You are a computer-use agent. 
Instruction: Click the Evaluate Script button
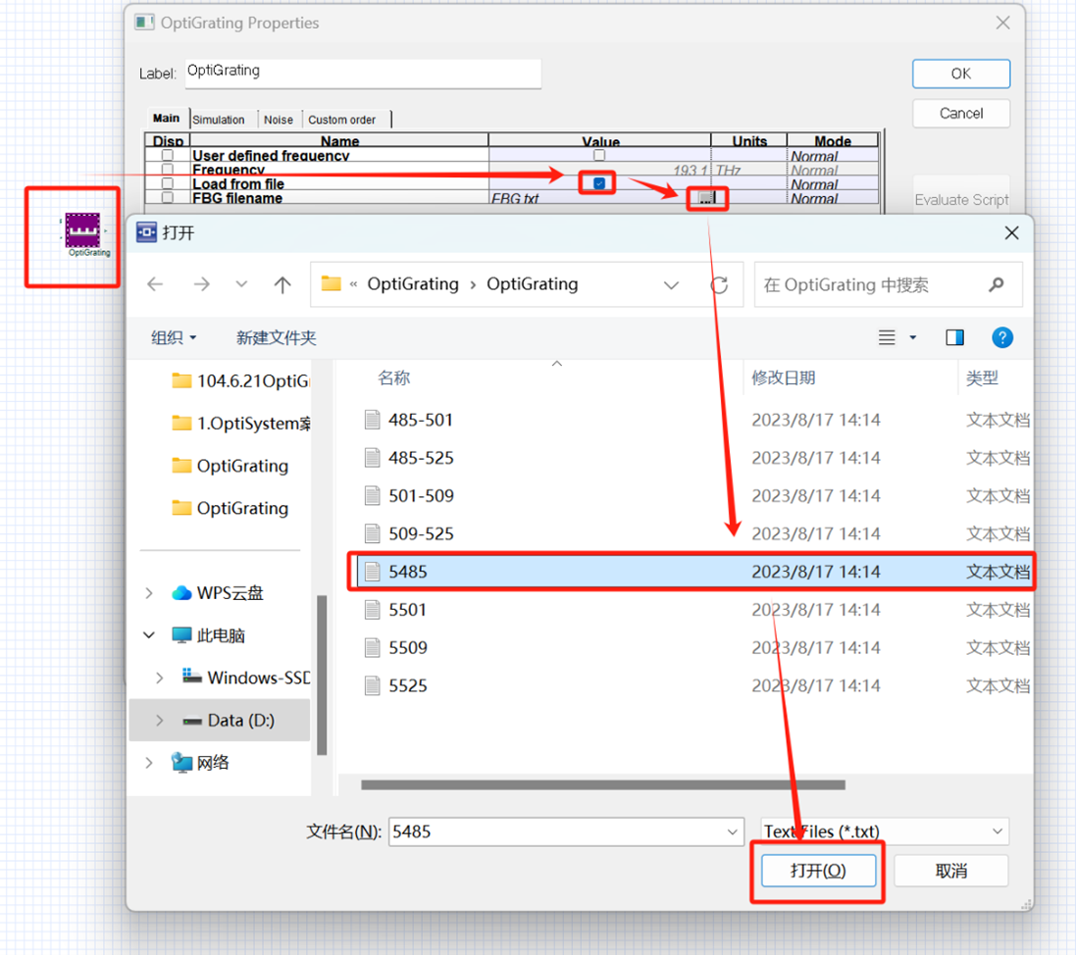pyautogui.click(x=961, y=200)
